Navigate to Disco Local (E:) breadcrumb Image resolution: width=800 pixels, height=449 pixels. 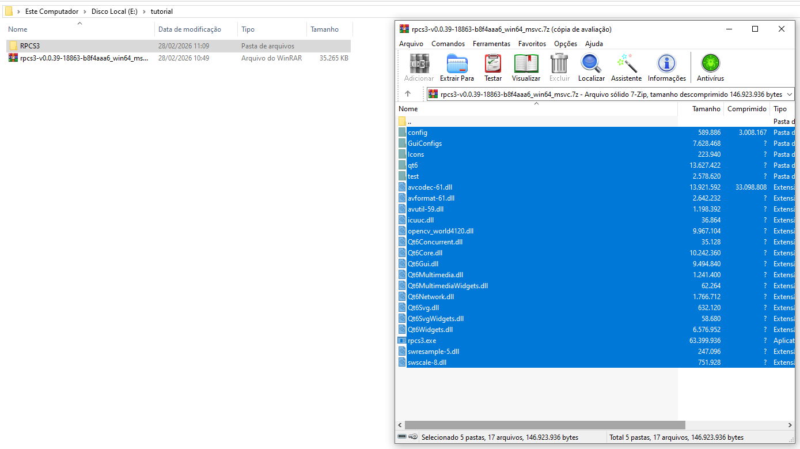point(115,12)
